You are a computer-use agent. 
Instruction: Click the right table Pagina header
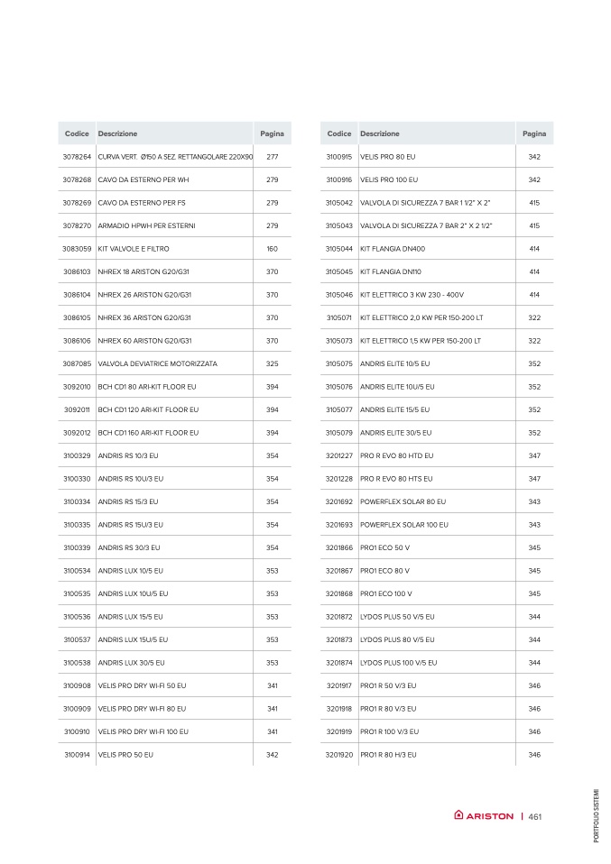534,133
